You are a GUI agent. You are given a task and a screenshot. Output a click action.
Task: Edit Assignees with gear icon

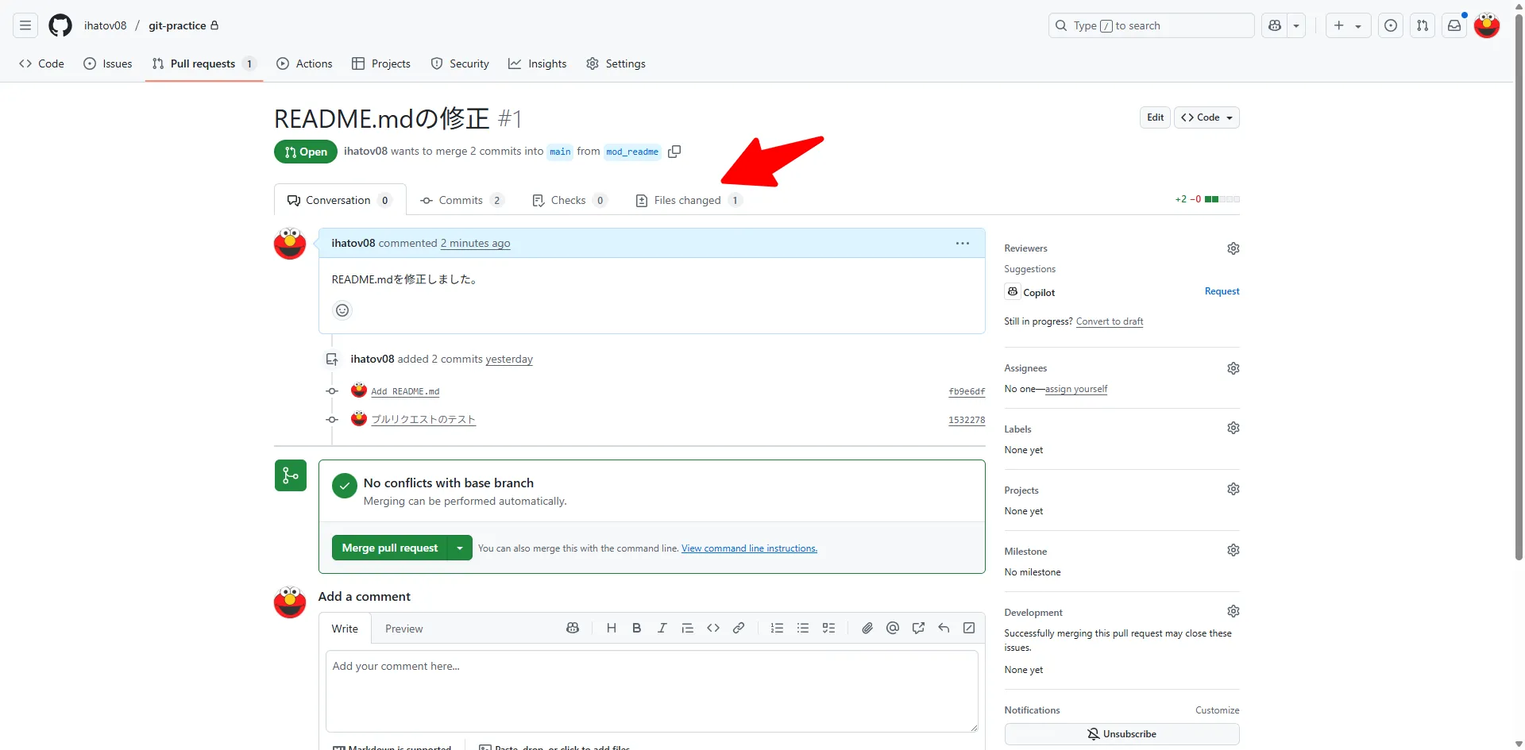tap(1234, 368)
